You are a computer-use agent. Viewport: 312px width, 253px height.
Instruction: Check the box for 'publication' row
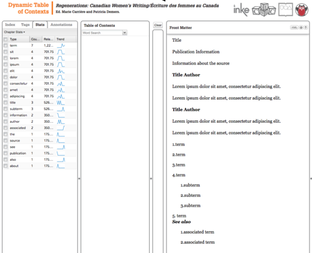point(6,153)
